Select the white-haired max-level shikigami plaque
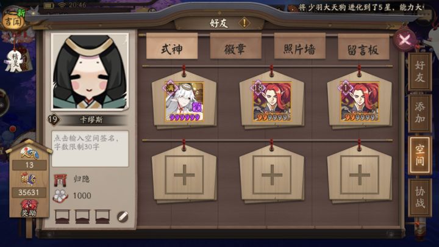The height and width of the screenshot is (247, 439). pos(184,101)
